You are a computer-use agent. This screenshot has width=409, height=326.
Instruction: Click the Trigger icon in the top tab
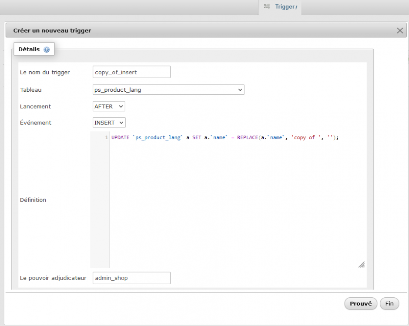267,7
